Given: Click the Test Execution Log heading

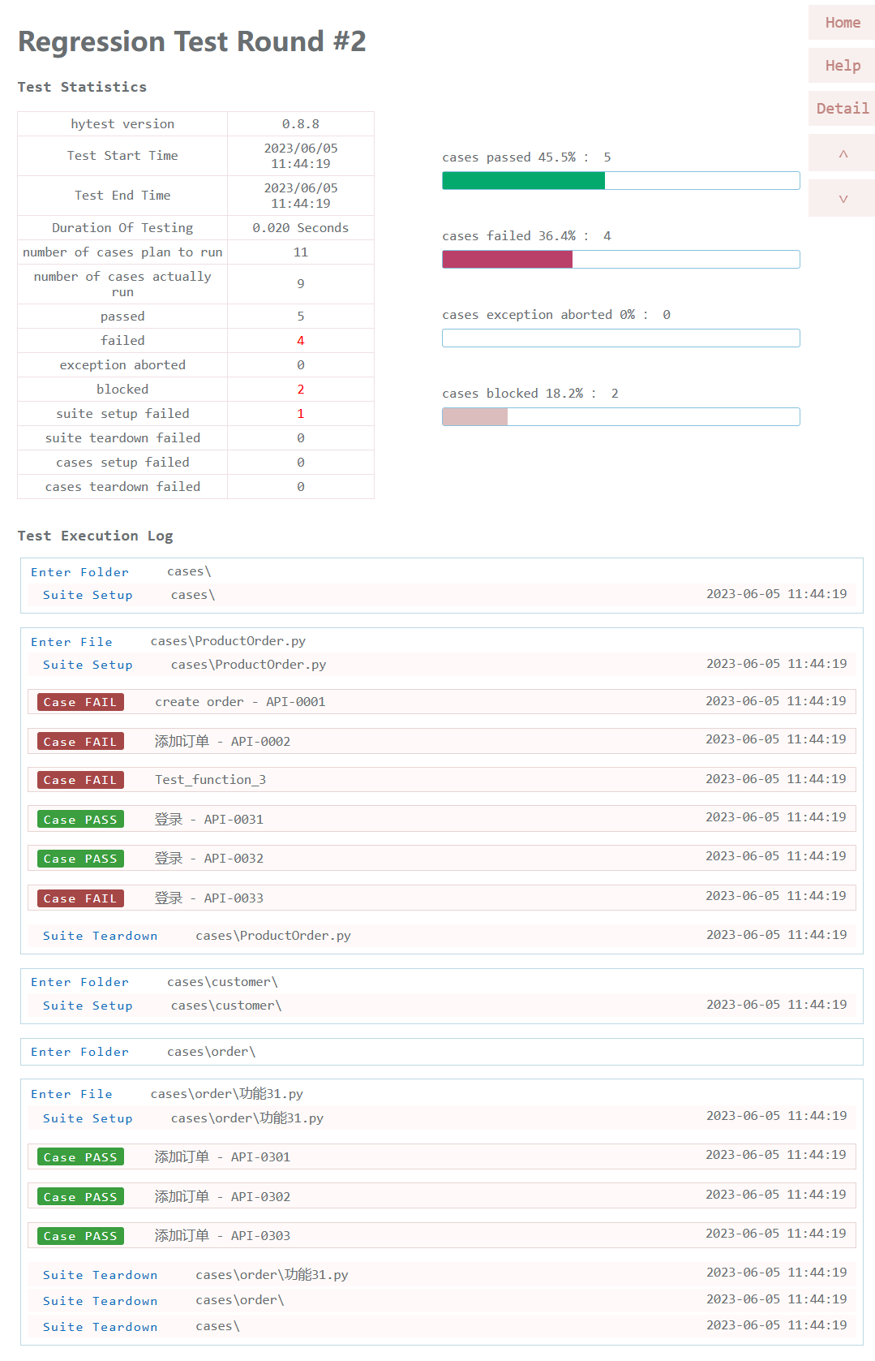Looking at the screenshot, I should (96, 536).
